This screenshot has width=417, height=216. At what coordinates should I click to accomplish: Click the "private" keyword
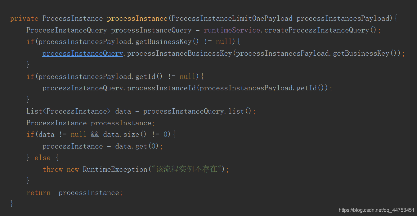pos(24,19)
